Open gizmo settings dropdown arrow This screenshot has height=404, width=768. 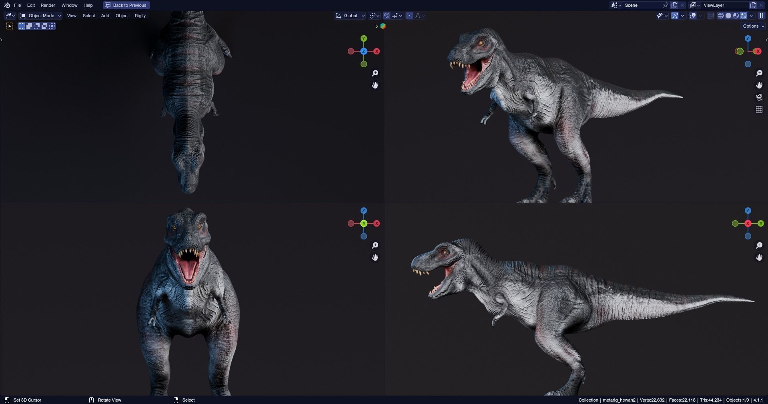coord(682,16)
